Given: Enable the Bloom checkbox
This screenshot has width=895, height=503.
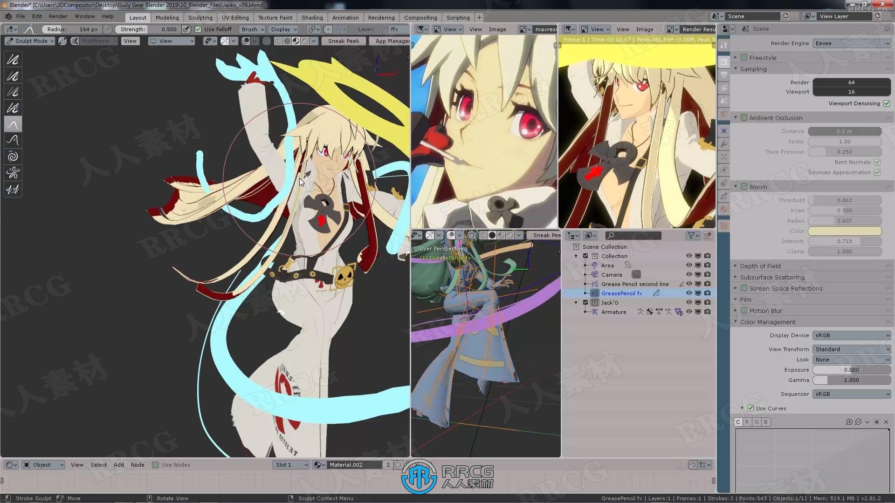Looking at the screenshot, I should click(x=744, y=187).
